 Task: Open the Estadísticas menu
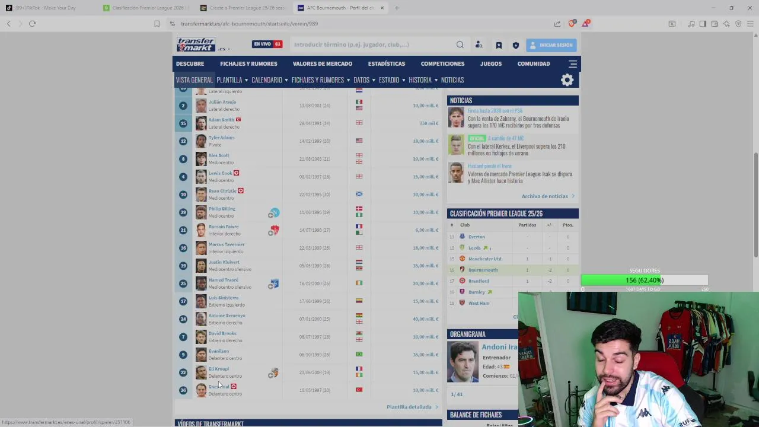click(x=387, y=63)
